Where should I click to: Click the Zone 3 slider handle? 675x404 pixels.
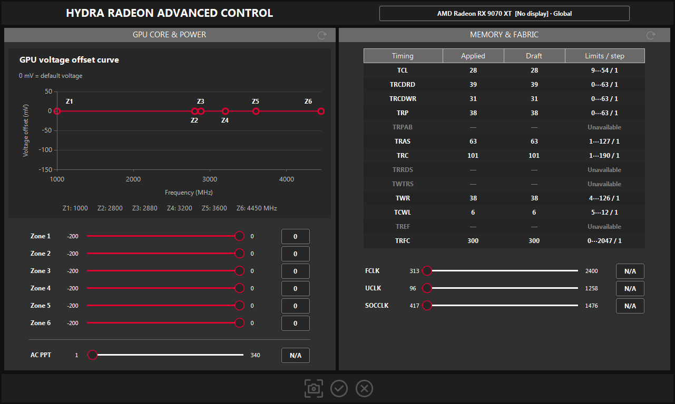click(x=239, y=271)
